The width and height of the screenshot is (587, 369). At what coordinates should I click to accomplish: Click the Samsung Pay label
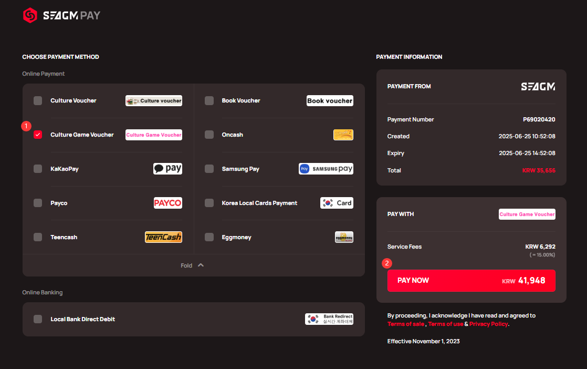coord(240,169)
